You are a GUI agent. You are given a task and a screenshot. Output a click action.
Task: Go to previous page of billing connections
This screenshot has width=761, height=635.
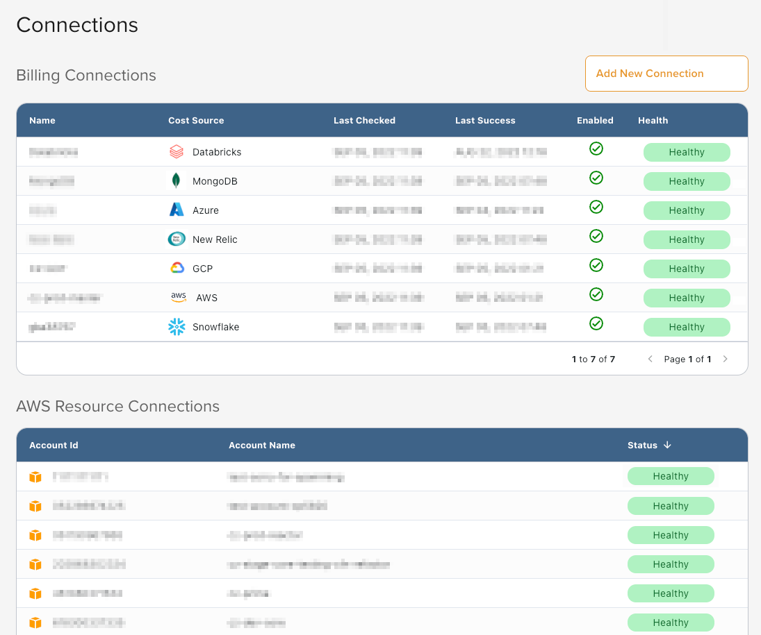[x=650, y=359]
